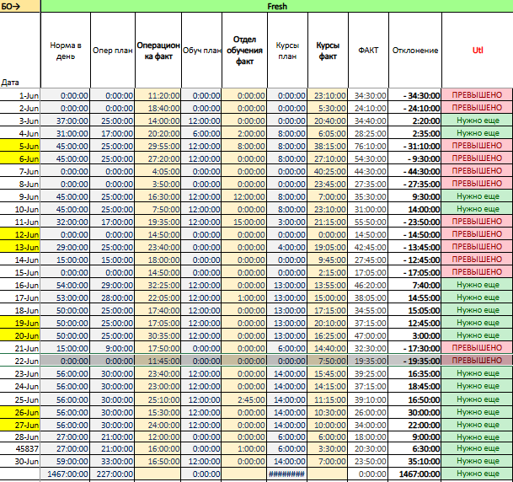Click 'Нужно еще' in the 10-Jun row
The height and width of the screenshot is (482, 513).
tap(478, 209)
